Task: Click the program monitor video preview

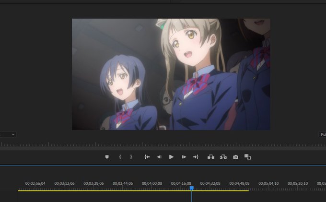Action: point(171,74)
